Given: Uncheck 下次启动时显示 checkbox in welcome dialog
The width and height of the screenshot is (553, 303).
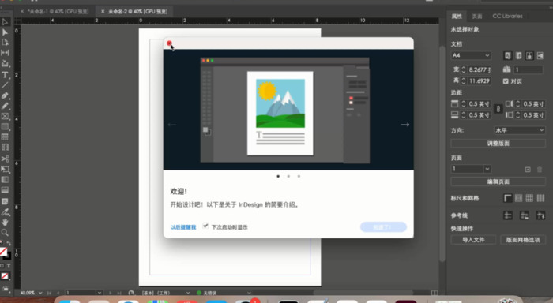Looking at the screenshot, I should [205, 226].
